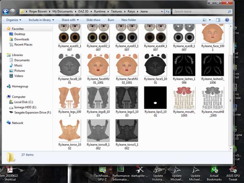
Task: Open the view options dropdown arrow
Action: [210, 20]
